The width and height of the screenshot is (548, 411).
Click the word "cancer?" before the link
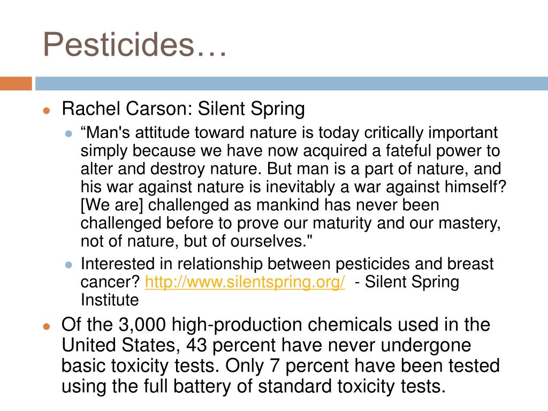tap(110, 283)
